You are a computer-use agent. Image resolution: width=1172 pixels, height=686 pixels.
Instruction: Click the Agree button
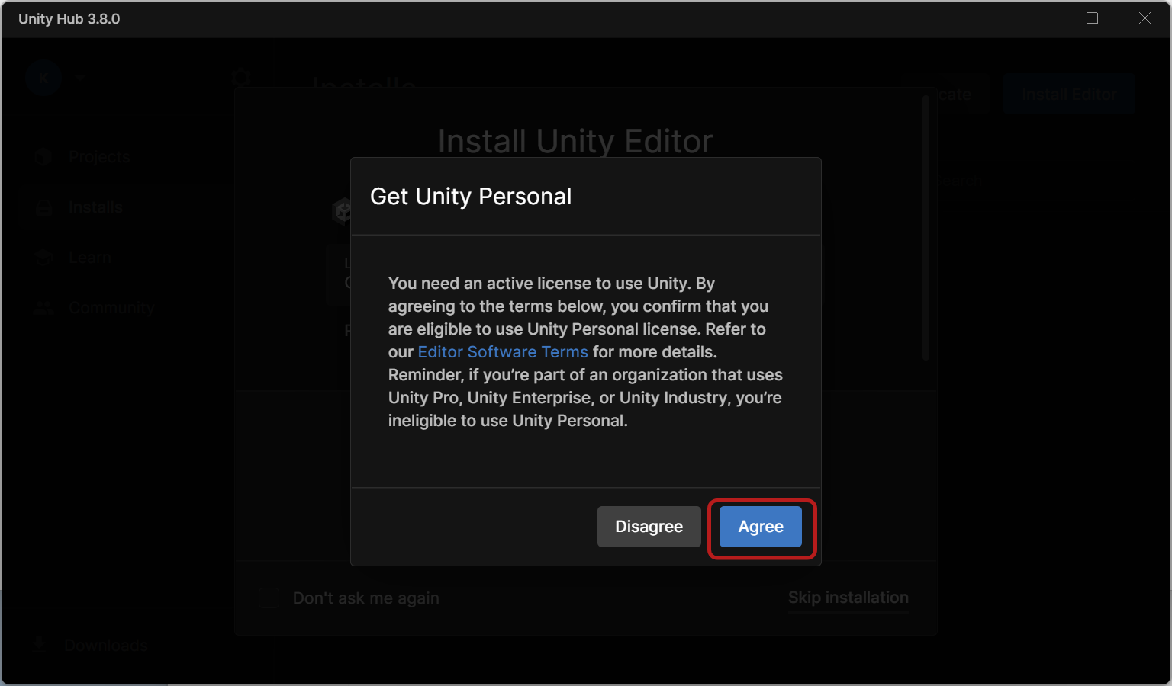pos(760,527)
